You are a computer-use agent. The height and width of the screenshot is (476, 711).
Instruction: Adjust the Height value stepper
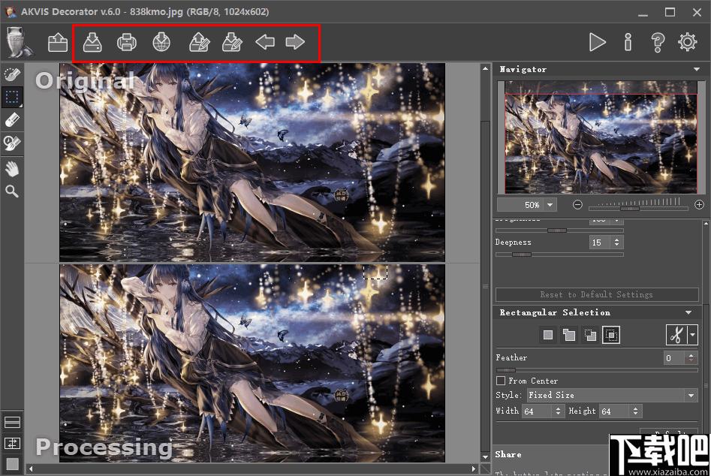coord(635,411)
